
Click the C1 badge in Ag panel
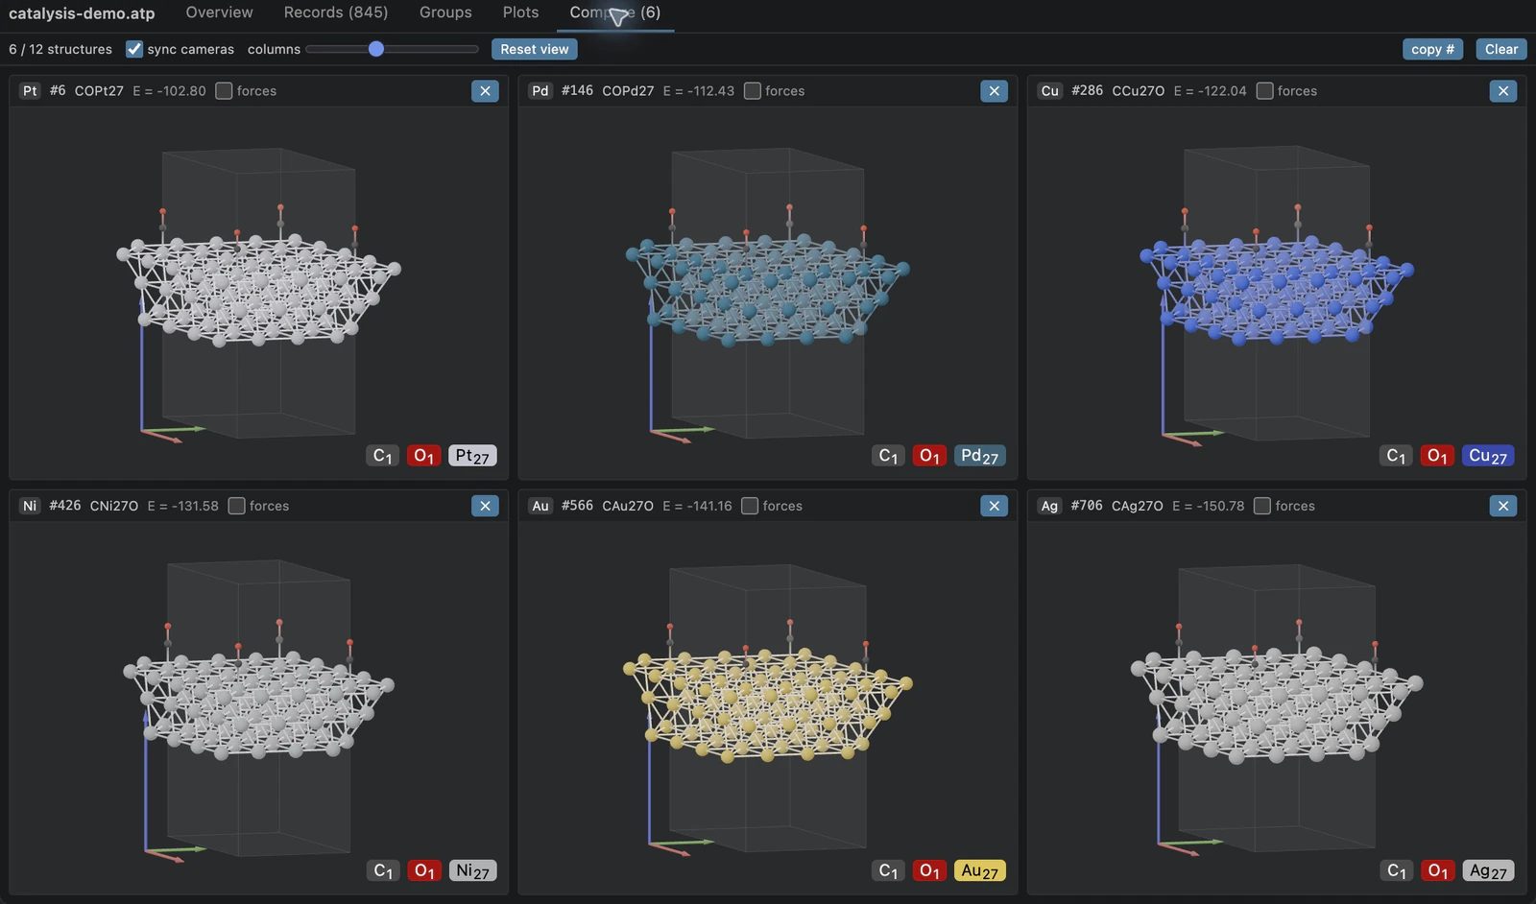(x=1397, y=870)
